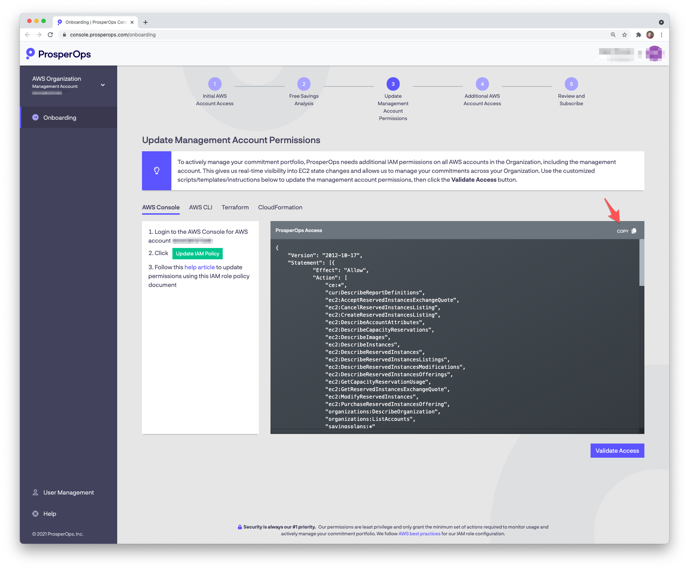Switch to the Terraform tab
689x570 pixels.
pos(235,207)
